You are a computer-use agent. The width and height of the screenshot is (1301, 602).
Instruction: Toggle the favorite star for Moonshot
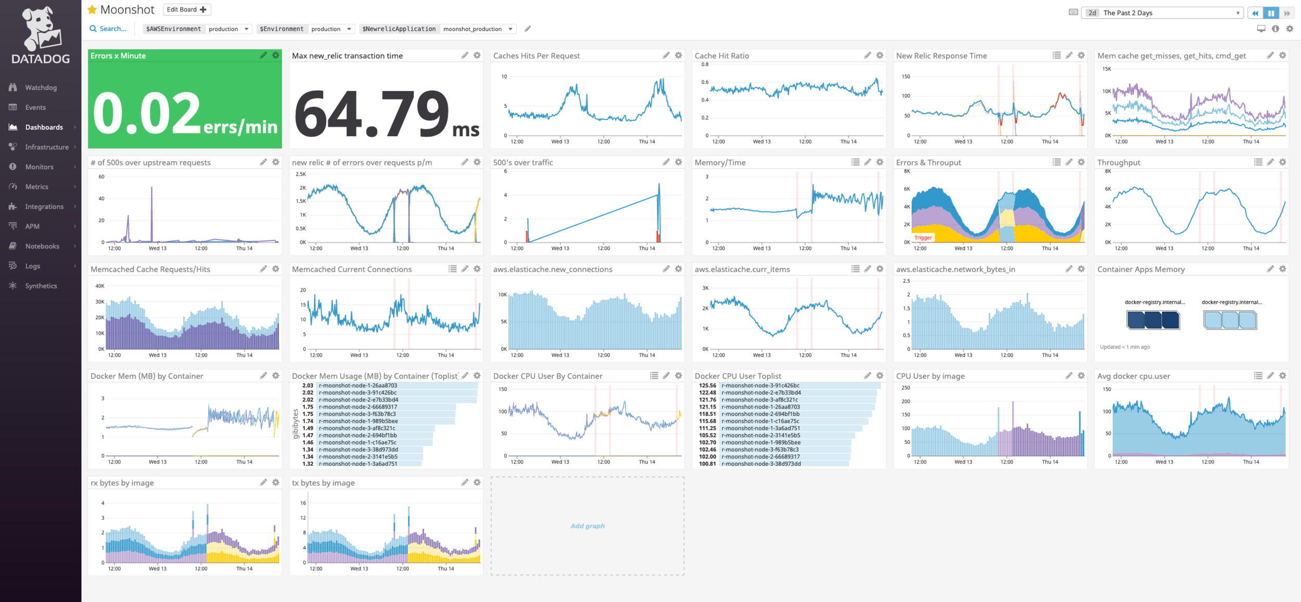coord(92,9)
